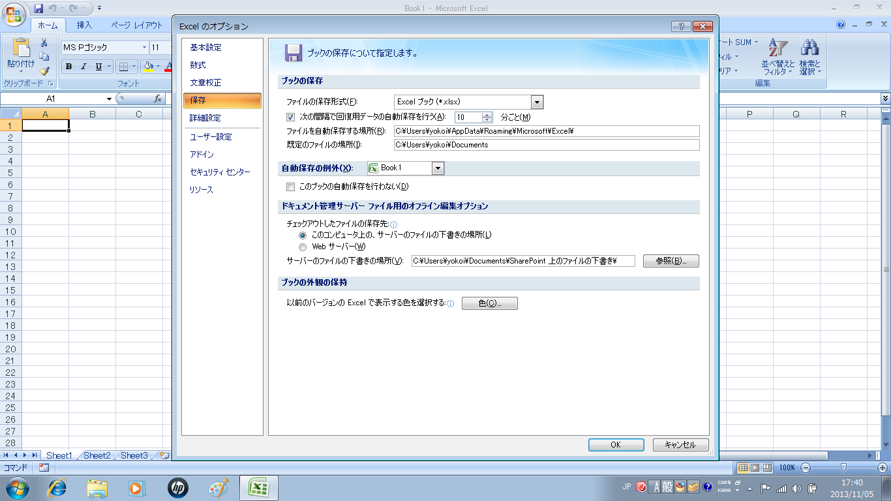Open Internet Explorer from the taskbar
Image resolution: width=891 pixels, height=501 pixels.
58,487
